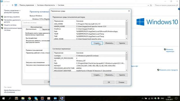Open Панель управления домашняя страница link

pos(12,12)
